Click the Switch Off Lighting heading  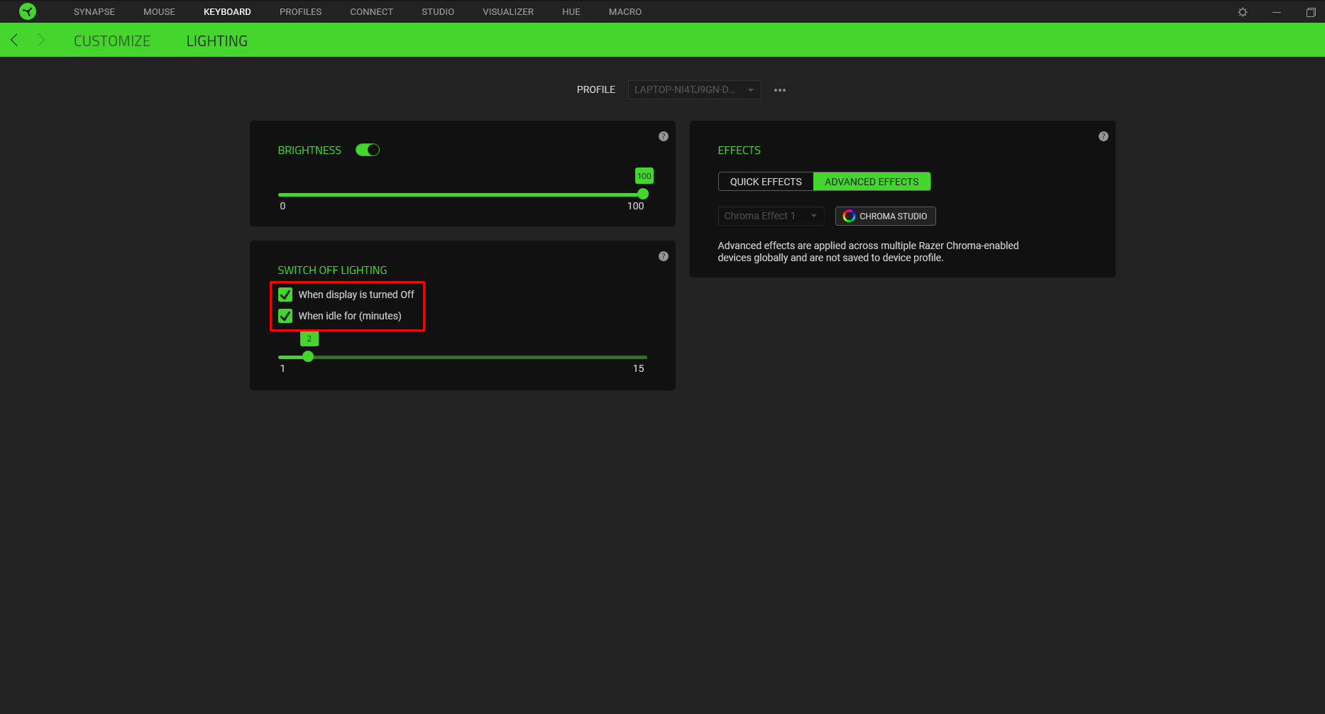pyautogui.click(x=332, y=270)
